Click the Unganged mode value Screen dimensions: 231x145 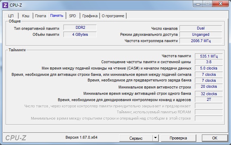click(201, 34)
